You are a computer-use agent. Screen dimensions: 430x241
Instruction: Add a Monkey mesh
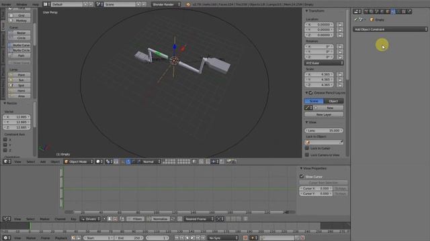[19, 21]
